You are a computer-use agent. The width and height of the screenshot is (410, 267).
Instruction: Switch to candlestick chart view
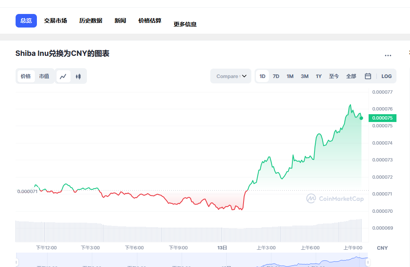coord(78,76)
